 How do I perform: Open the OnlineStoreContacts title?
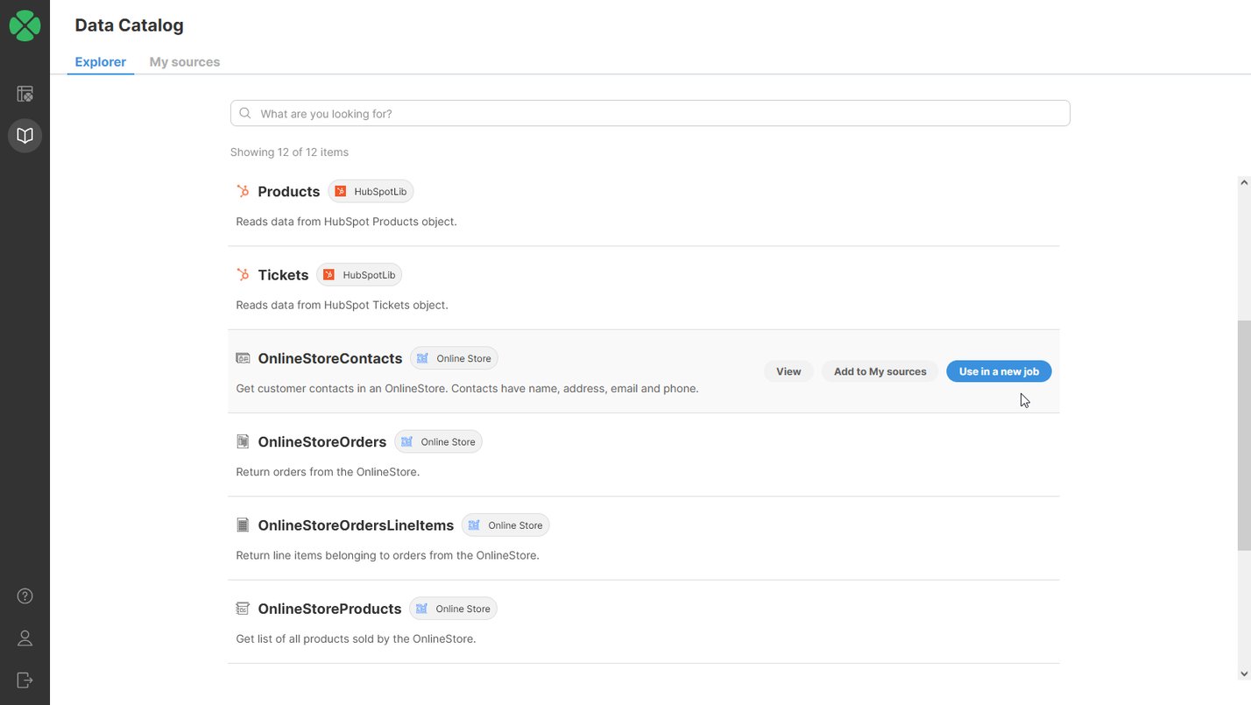(x=330, y=358)
